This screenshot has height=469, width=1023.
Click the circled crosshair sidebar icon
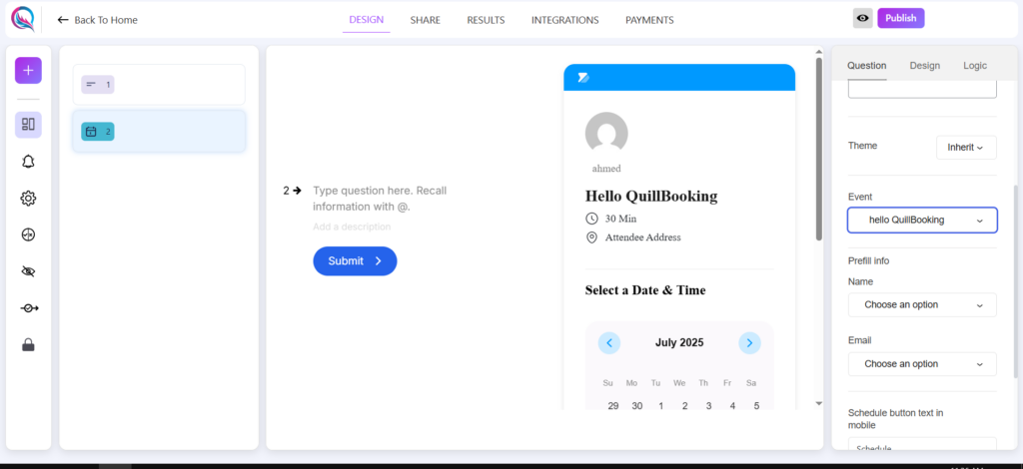click(x=28, y=234)
